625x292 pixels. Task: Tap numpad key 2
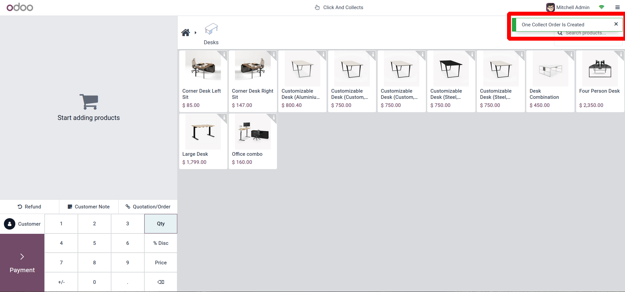[94, 224]
